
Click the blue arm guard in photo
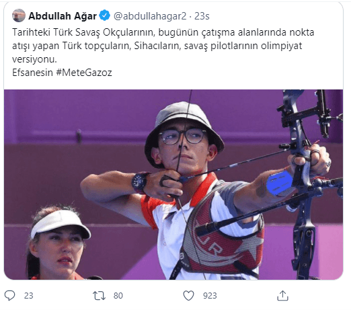pyautogui.click(x=280, y=183)
